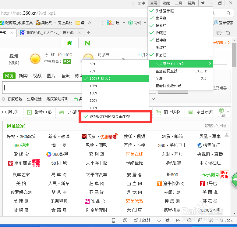Open dropdown arrow next to 扩展

click(x=124, y=23)
